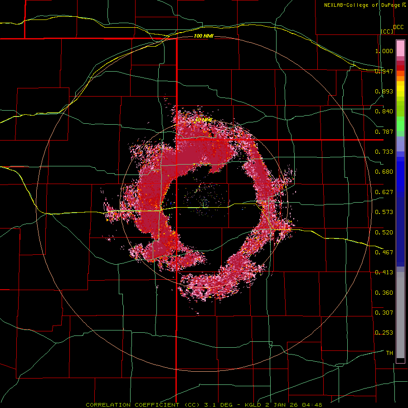Viewport: 408px width, 408px height.
Task: Click the 0.733 scale value
Action: 384,152
